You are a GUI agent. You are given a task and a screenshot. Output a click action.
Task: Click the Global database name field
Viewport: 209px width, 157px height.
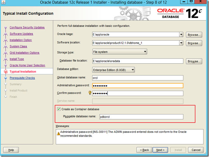(138, 78)
